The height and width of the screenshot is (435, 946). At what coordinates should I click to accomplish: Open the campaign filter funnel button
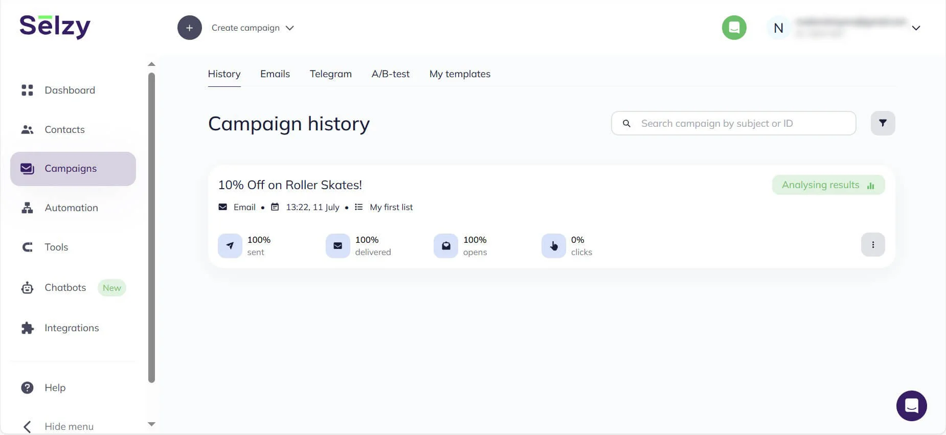(883, 123)
